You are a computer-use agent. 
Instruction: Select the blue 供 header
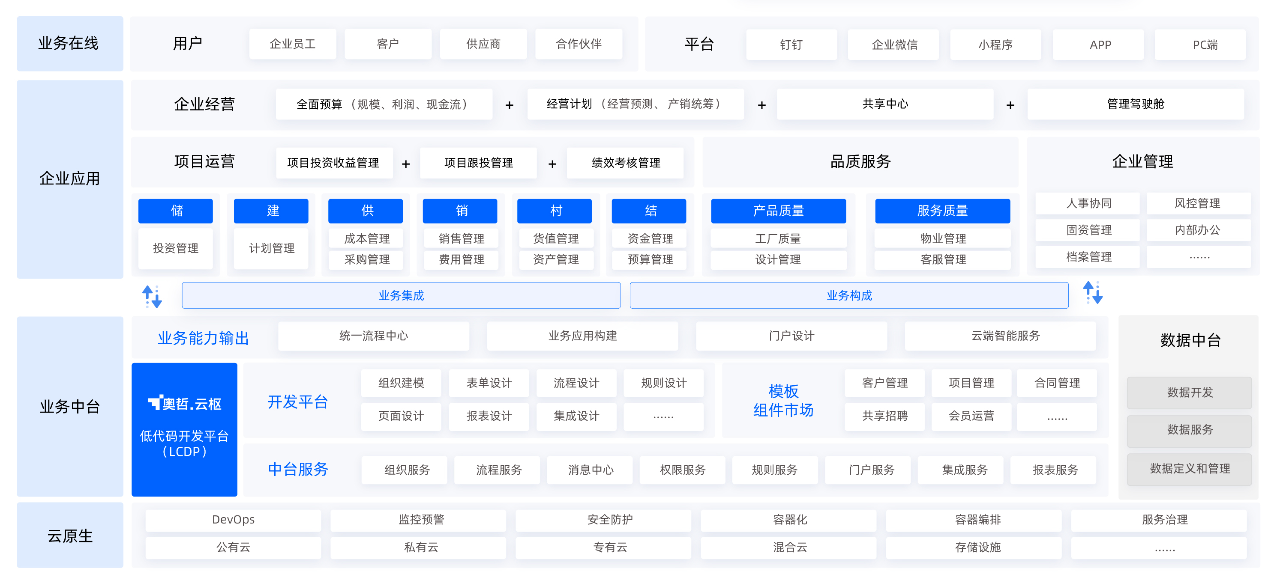point(366,211)
